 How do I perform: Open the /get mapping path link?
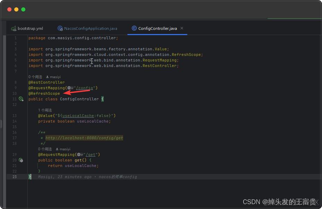[x=91, y=154]
